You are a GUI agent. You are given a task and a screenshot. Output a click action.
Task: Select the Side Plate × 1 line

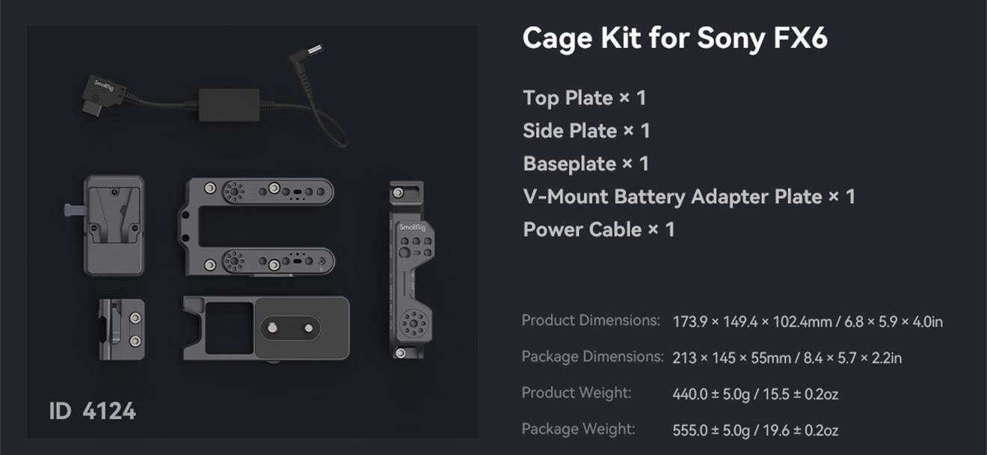(x=586, y=131)
